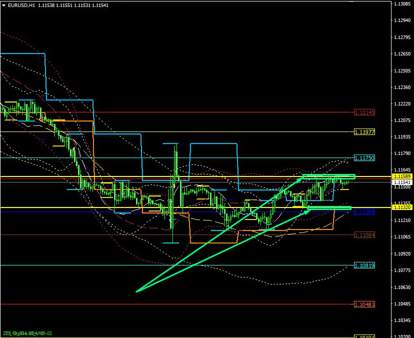Click the white 1.11541 current price tag
The height and width of the screenshot is (338, 414).
[401, 182]
